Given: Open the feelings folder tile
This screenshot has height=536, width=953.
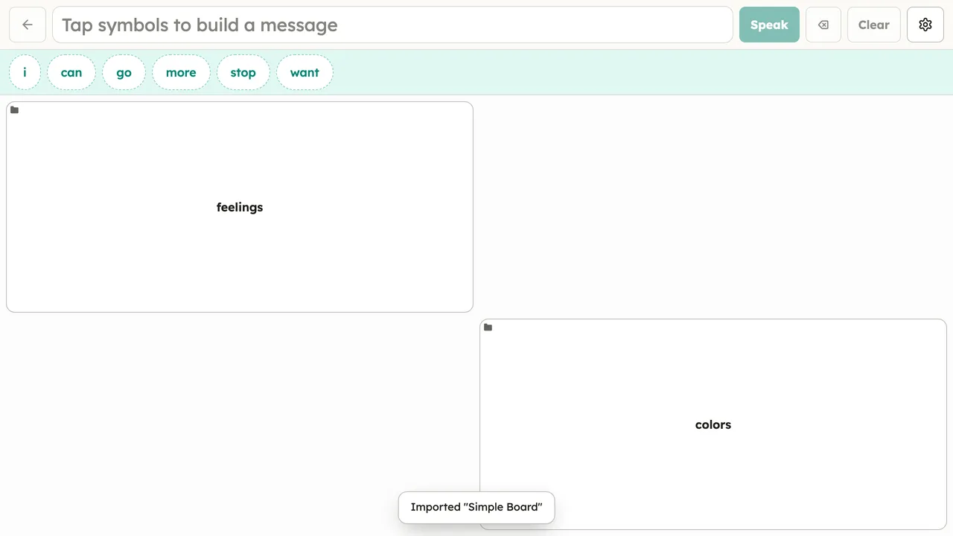Looking at the screenshot, I should pyautogui.click(x=240, y=207).
